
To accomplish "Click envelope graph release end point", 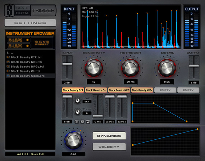I will [x=187, y=121].
